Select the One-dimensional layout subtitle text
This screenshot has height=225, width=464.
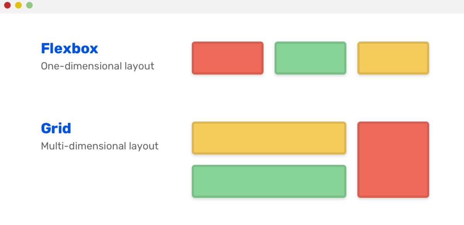97,66
